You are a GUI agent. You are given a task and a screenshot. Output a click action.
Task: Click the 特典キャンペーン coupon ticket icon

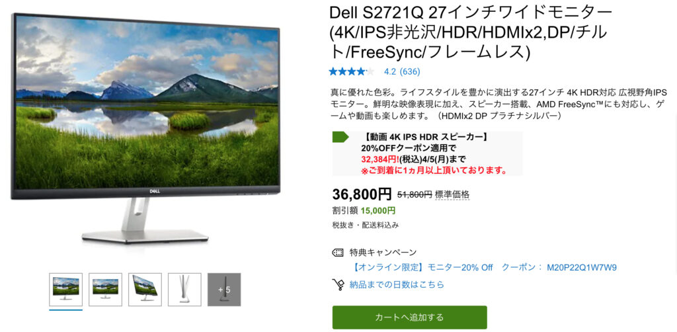click(338, 252)
